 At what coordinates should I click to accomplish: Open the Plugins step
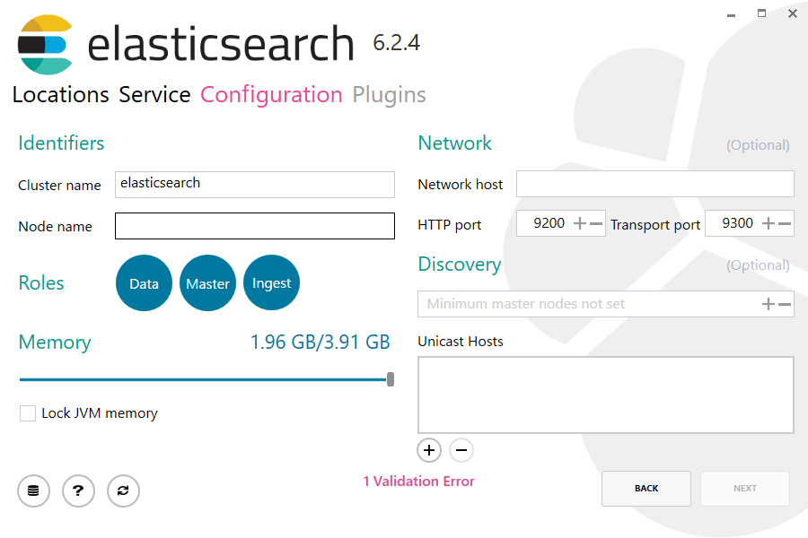tap(389, 95)
